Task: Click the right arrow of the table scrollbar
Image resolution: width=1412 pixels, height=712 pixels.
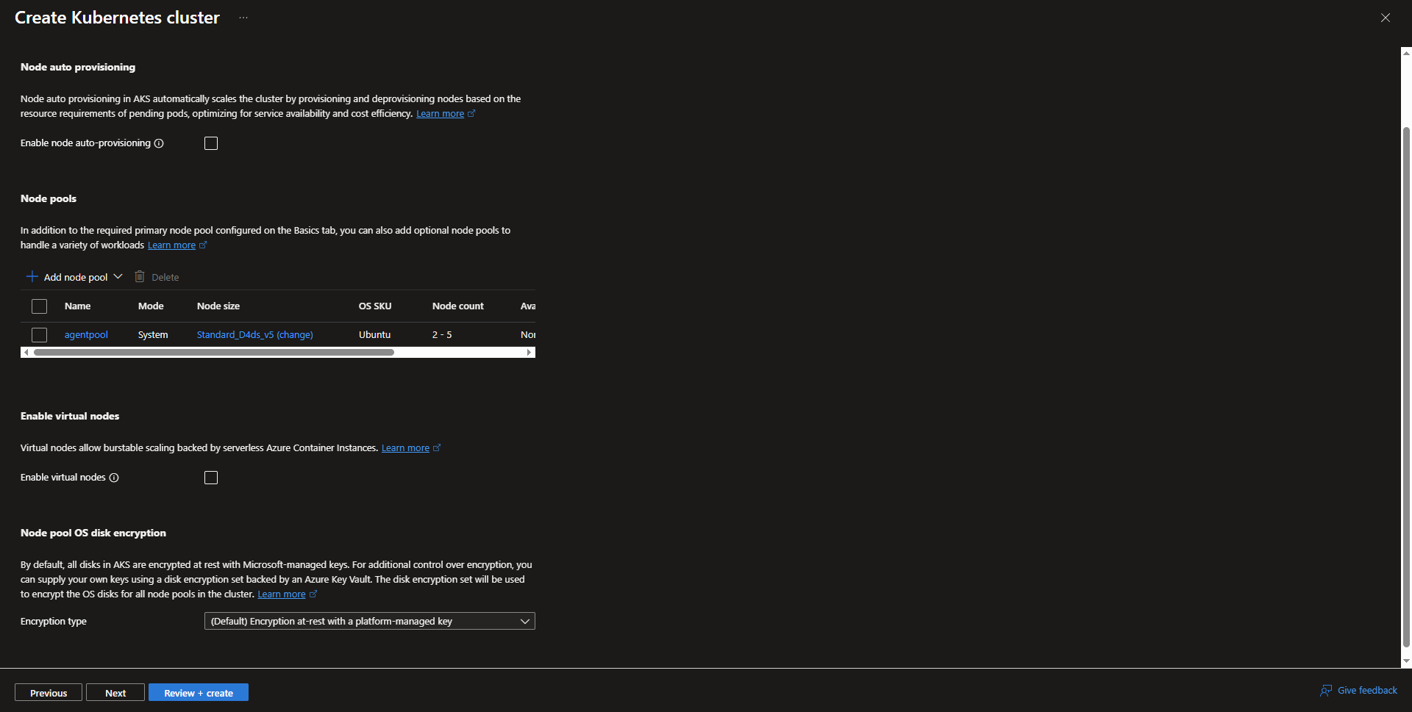Action: point(529,353)
